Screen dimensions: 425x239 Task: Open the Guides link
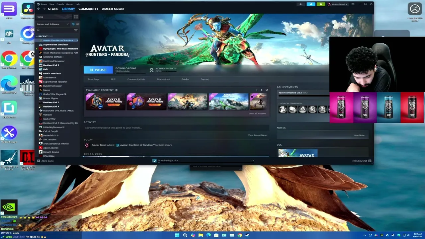click(x=185, y=79)
